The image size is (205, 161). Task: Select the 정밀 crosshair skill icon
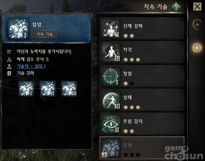click(111, 76)
